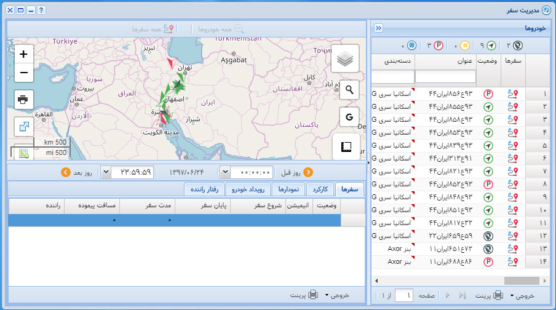Open trips icon for vehicle row 1
Viewport: 556px width, 310px height.
513,94
